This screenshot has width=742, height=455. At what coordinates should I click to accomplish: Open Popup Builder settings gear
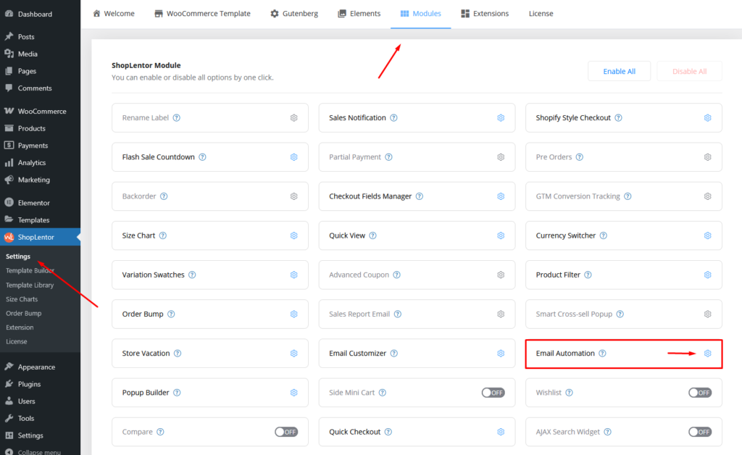[294, 393]
